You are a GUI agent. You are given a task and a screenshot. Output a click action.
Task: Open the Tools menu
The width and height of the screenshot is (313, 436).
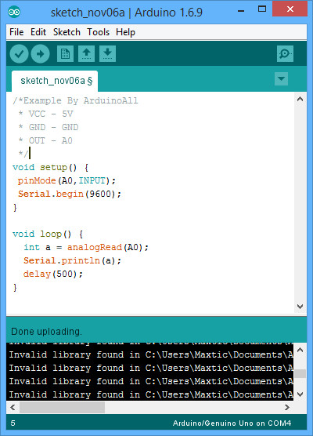tap(99, 32)
